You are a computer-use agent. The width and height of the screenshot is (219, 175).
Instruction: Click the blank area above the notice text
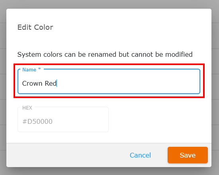coord(109,41)
